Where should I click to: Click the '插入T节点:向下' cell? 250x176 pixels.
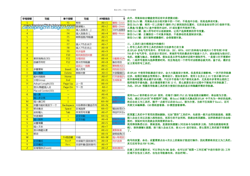(86, 44)
